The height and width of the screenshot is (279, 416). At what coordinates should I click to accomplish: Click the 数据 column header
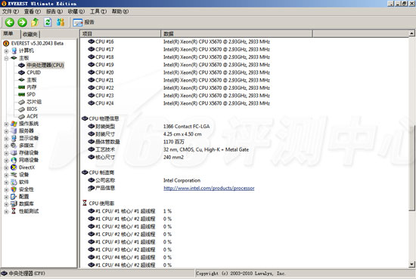pyautogui.click(x=237, y=34)
